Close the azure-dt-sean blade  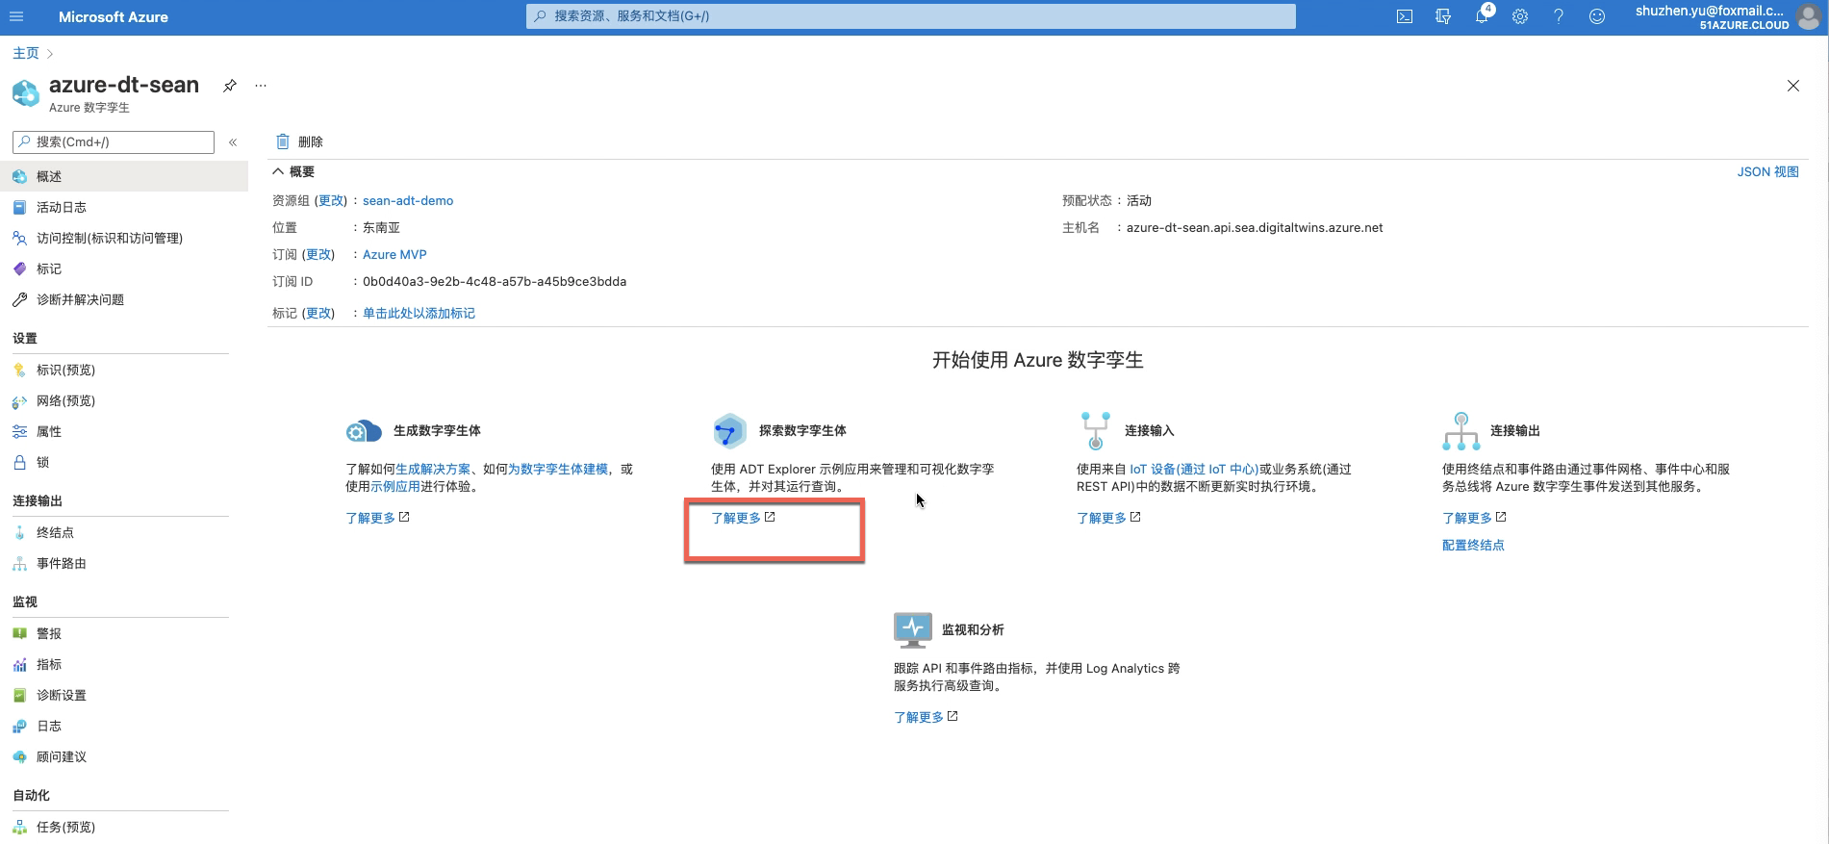(1793, 86)
